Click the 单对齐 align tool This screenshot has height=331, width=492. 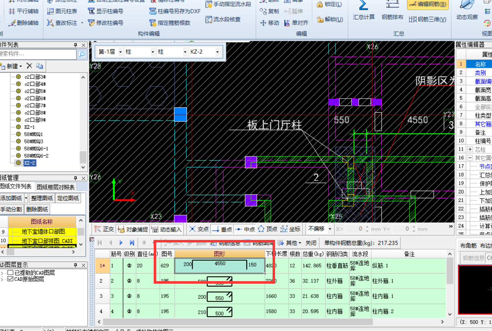[x=296, y=23]
